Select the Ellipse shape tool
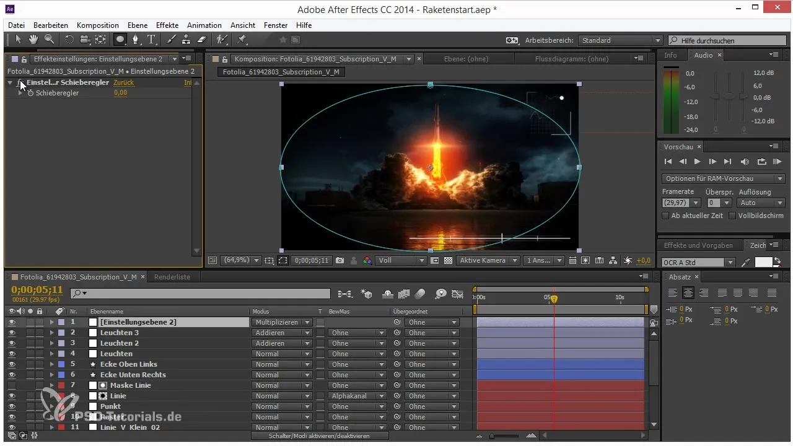The image size is (793, 446). coord(120,40)
